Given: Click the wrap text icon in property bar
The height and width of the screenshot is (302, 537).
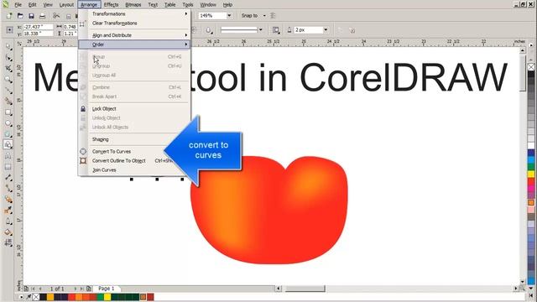Looking at the screenshot, I should coord(276,30).
